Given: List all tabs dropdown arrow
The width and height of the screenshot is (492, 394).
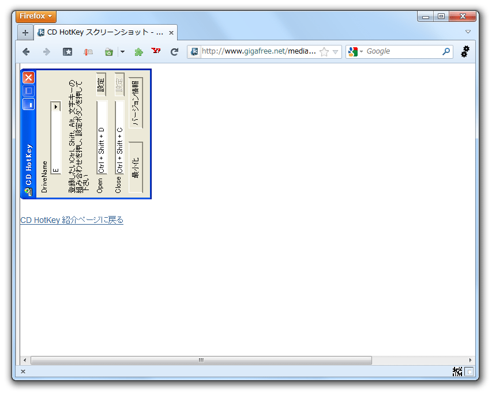Looking at the screenshot, I should click(468, 32).
